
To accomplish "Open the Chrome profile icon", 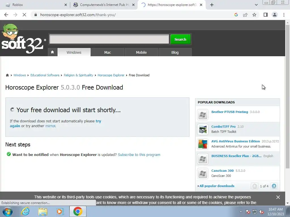I will pyautogui.click(x=275, y=15).
